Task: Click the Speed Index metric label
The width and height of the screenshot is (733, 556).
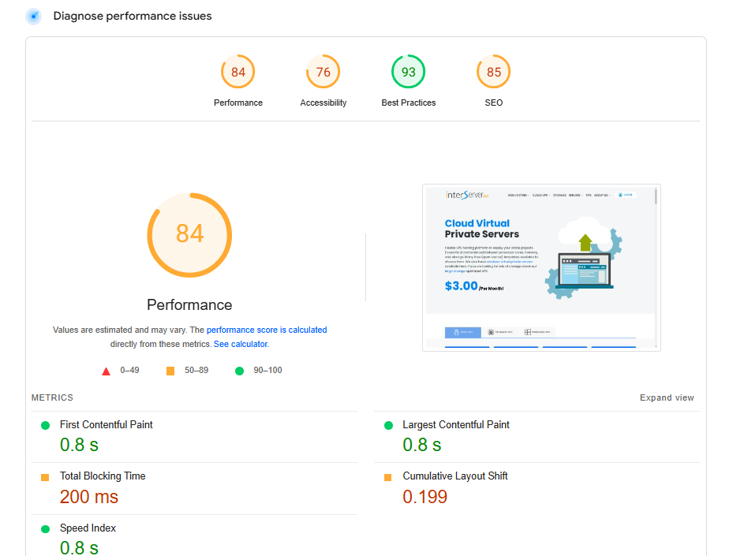Action: pos(88,528)
